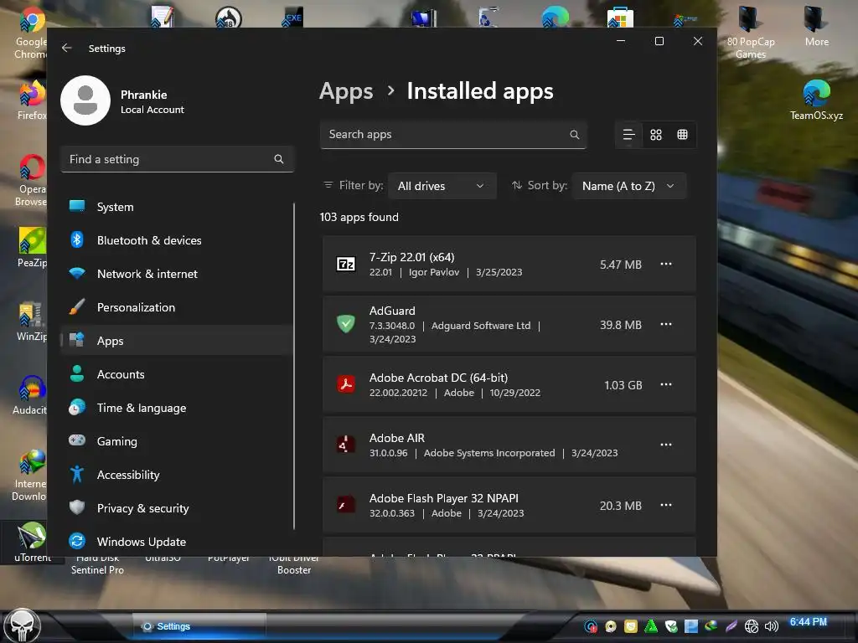858x643 pixels.
Task: Select Opera Browser desktop shortcut
Action: [x=31, y=181]
